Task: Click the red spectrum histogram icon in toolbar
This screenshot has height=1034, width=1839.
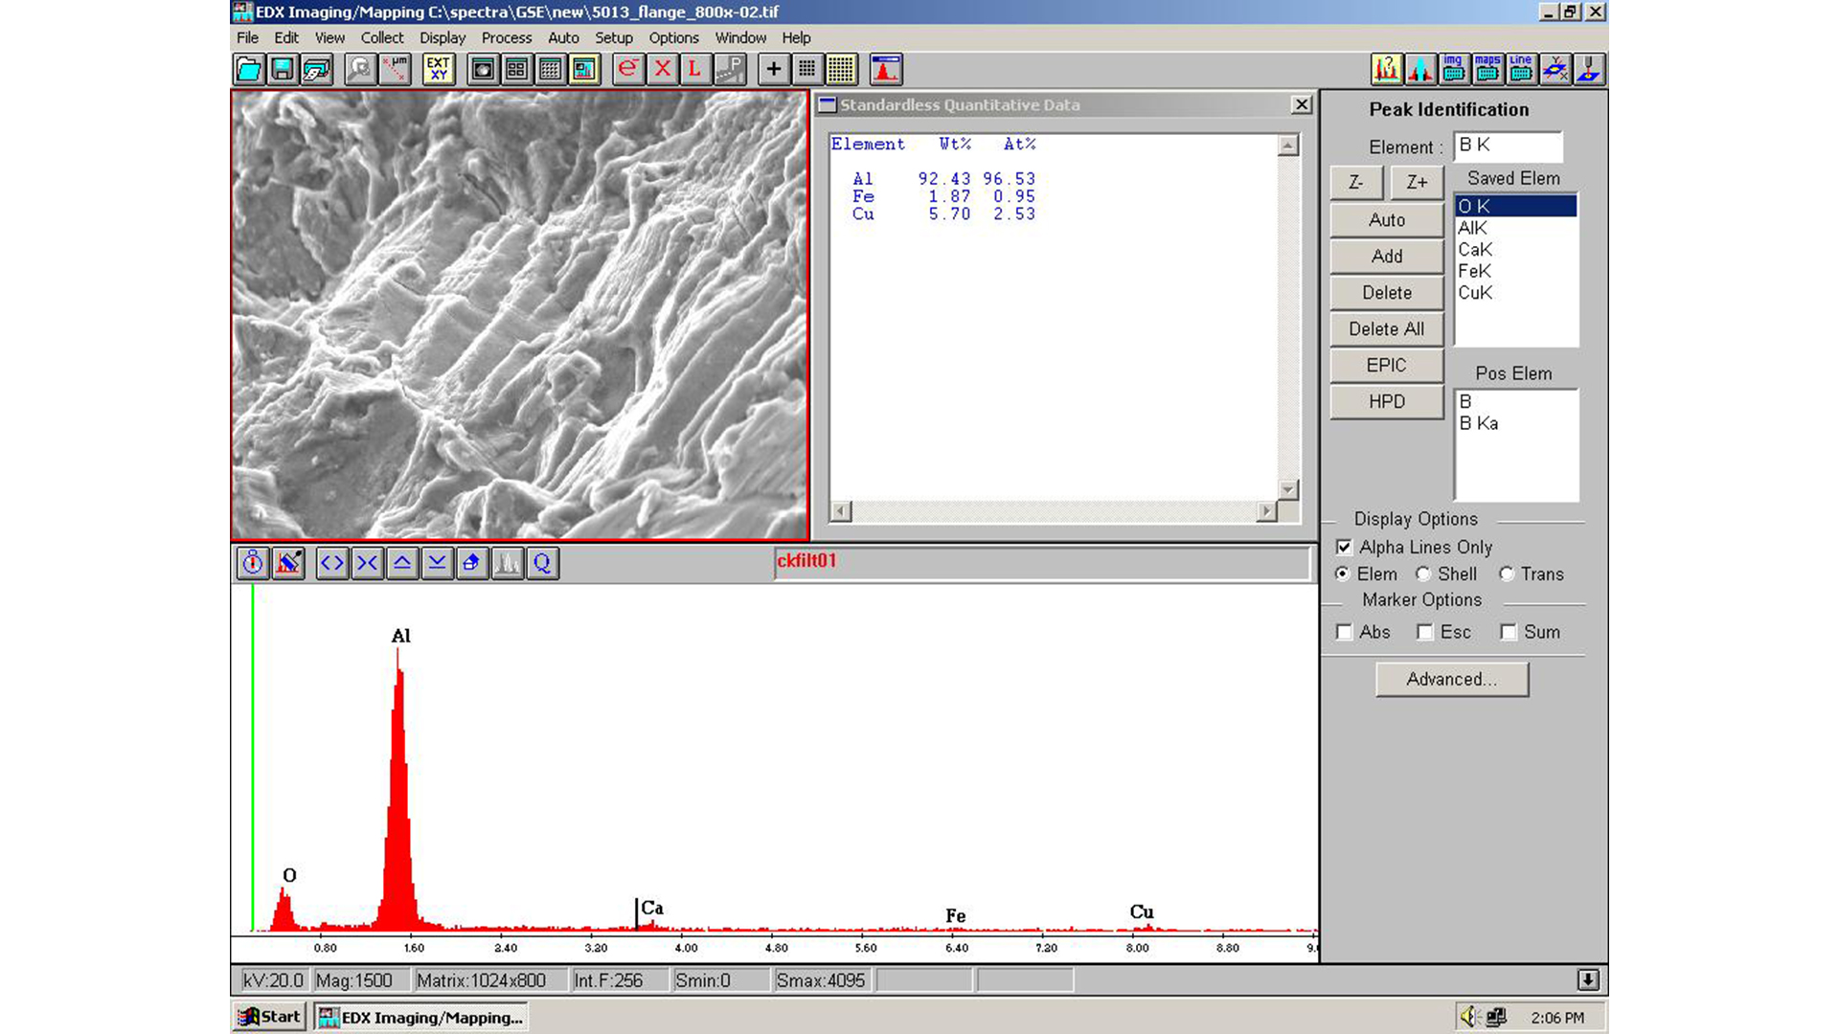Action: coord(885,68)
